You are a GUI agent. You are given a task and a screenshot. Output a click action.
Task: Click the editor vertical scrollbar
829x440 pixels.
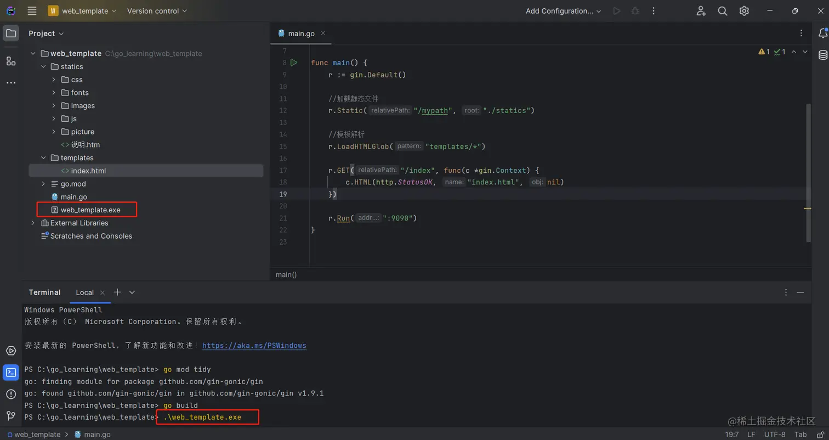click(x=808, y=173)
